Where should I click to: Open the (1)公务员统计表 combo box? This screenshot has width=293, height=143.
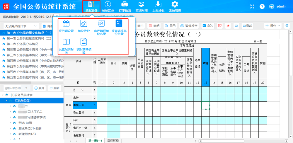pyautogui.click(x=21, y=26)
